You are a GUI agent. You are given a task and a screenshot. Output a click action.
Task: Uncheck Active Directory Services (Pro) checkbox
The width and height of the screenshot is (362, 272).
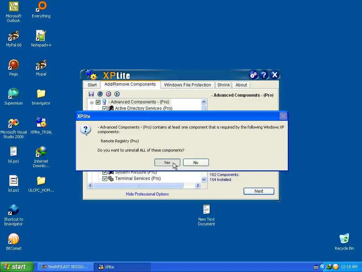pos(105,108)
